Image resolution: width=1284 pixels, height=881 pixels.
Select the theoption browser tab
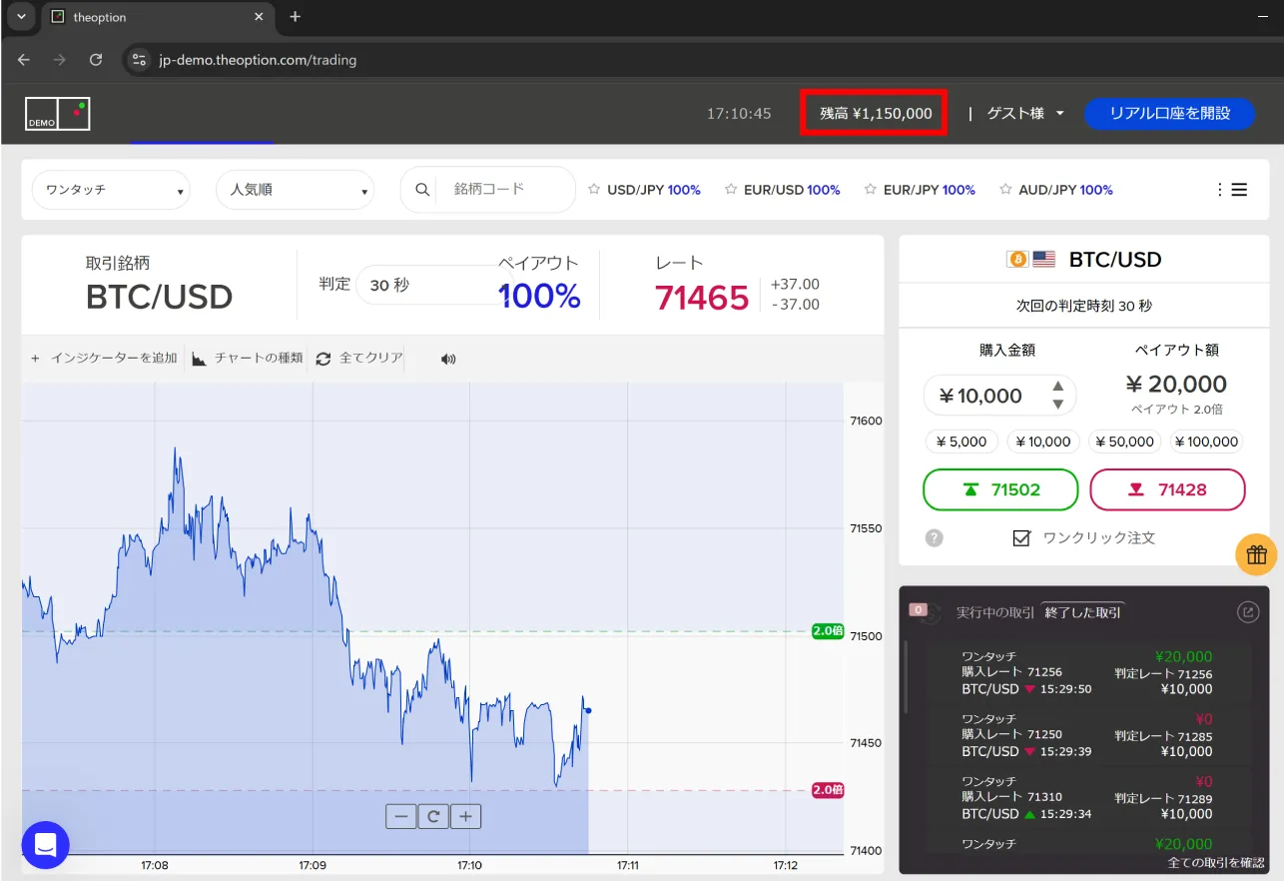(159, 18)
